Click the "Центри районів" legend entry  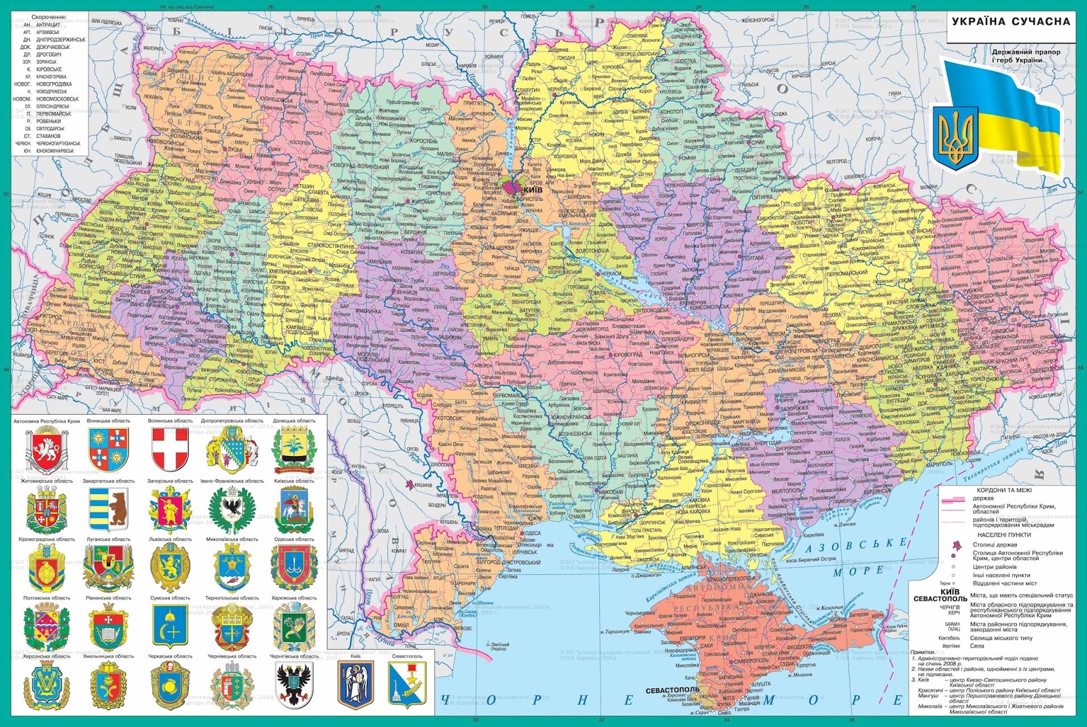[994, 567]
